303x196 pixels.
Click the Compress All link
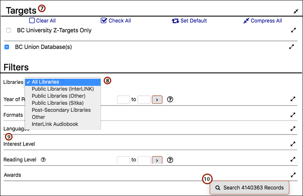[x=263, y=21]
